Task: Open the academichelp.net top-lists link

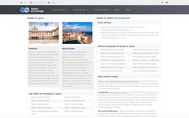Action: click(x=130, y=36)
